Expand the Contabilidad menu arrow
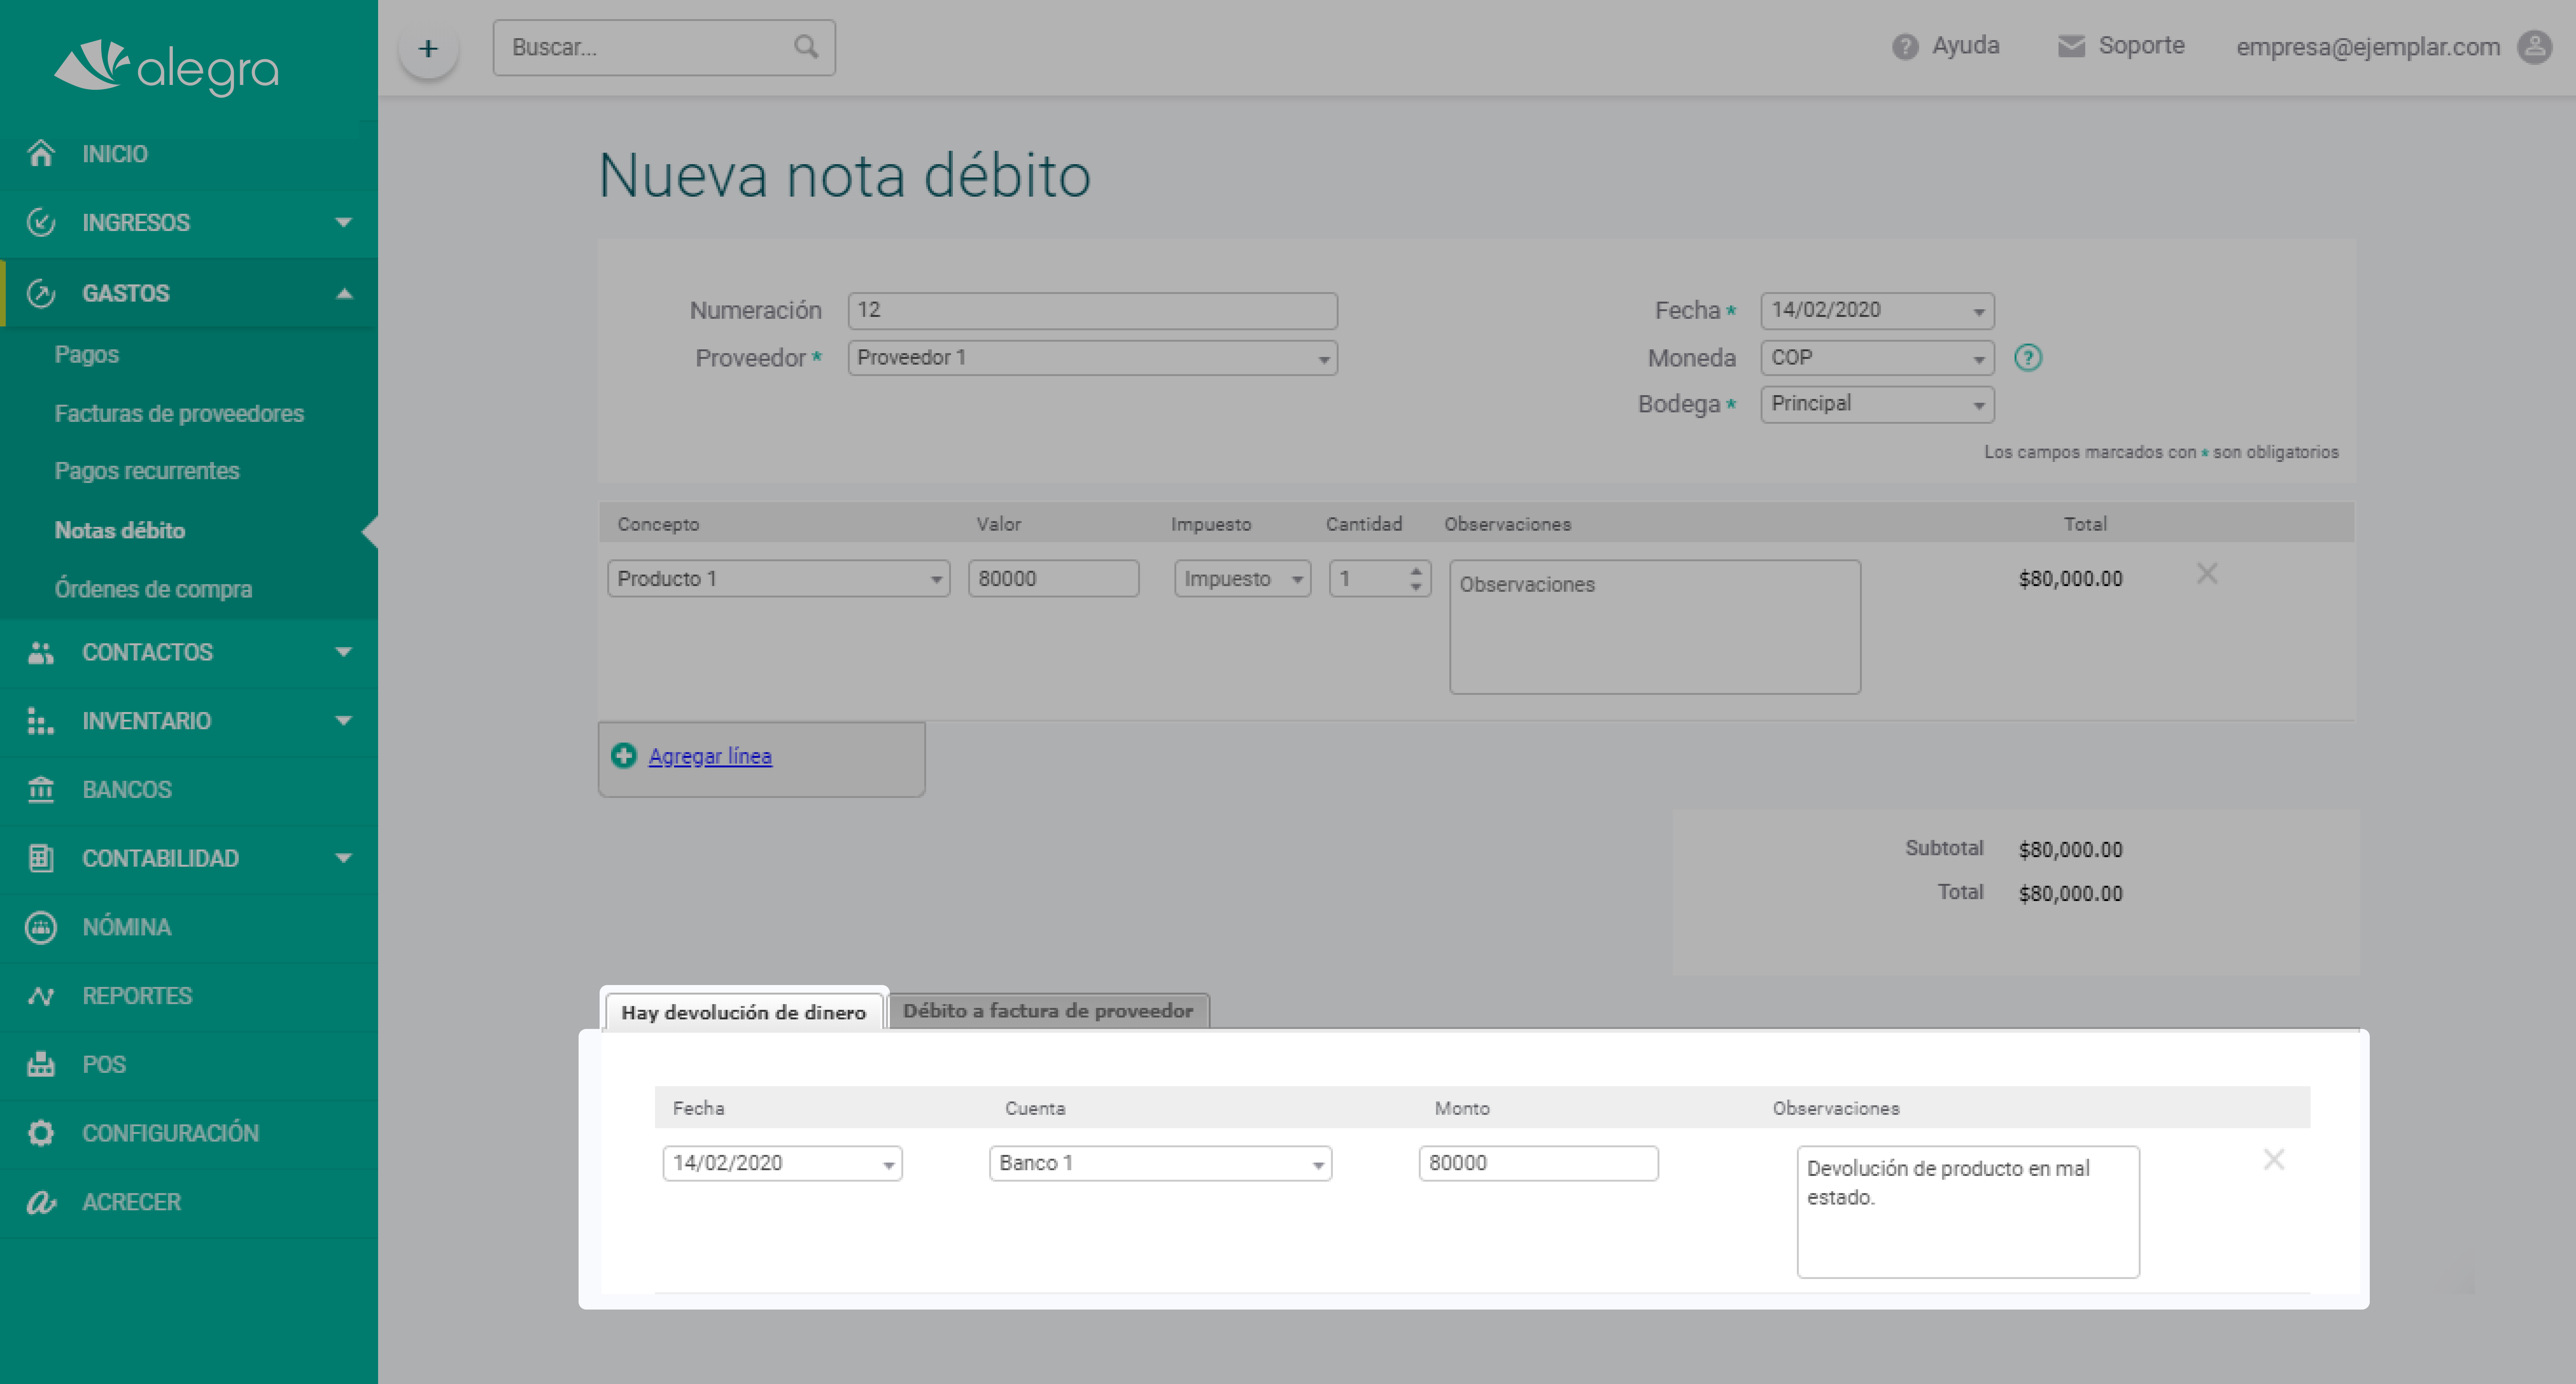 pyautogui.click(x=344, y=858)
